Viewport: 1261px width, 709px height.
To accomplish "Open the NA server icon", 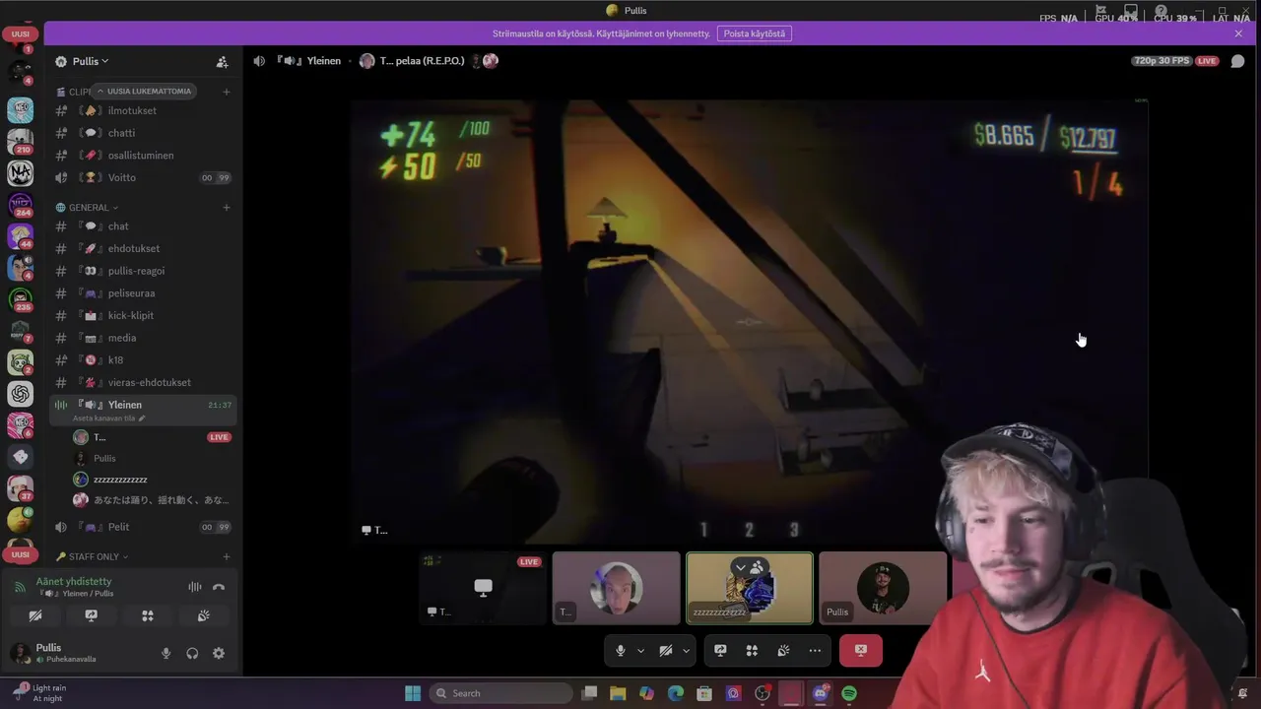I will point(21,173).
